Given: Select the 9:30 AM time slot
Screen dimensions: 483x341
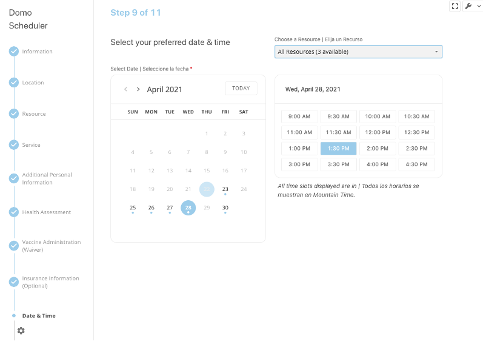Looking at the screenshot, I should click(x=339, y=116).
